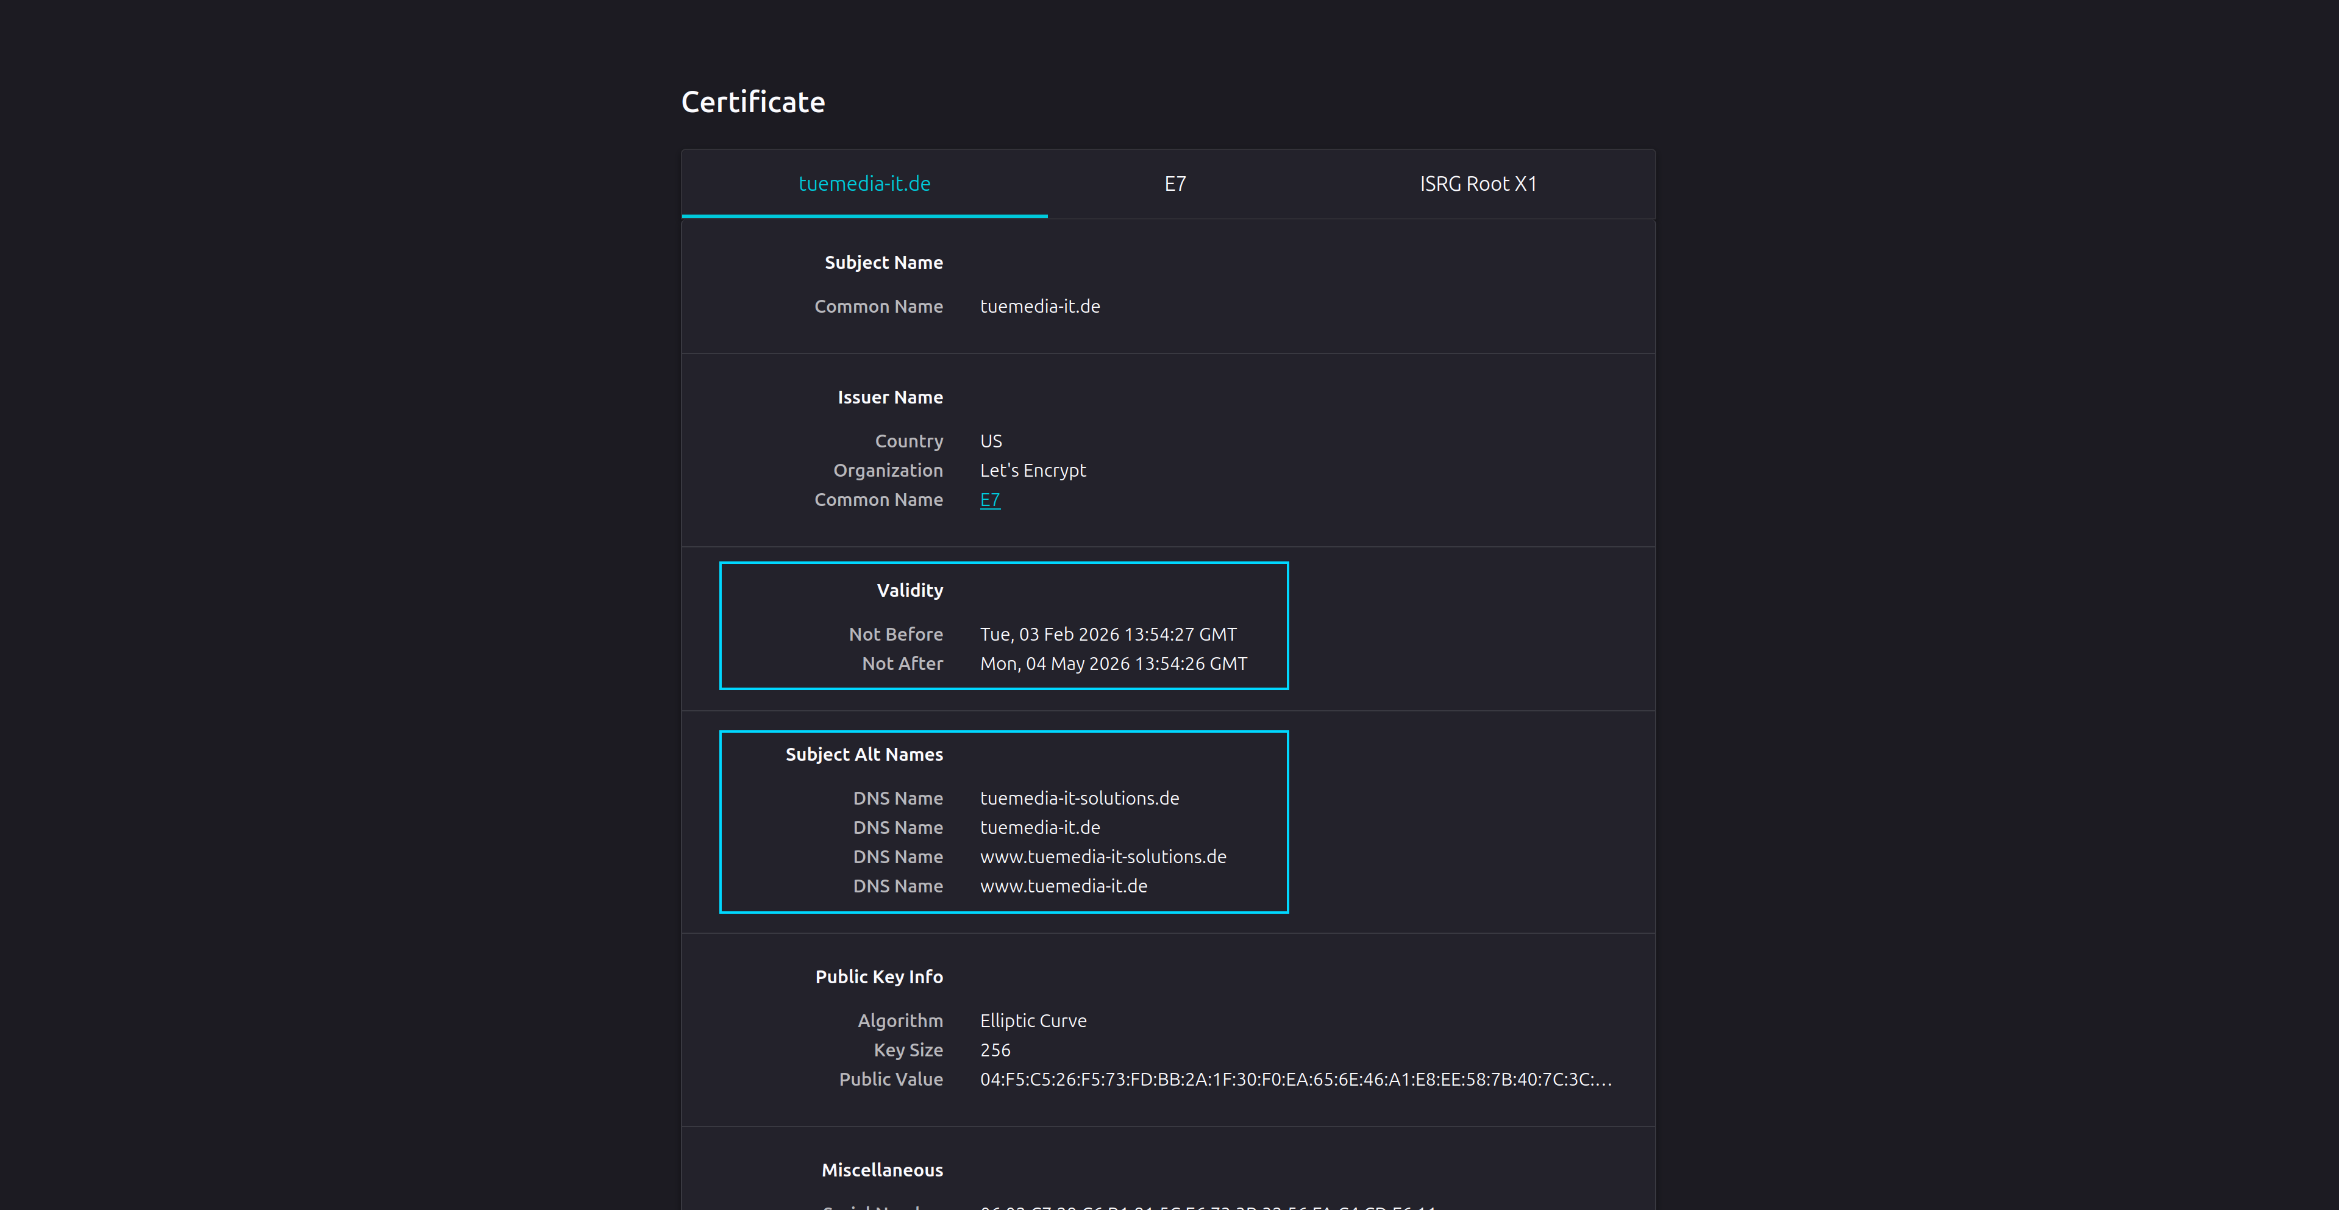
Task: Select the Not After date value
Action: [1113, 664]
